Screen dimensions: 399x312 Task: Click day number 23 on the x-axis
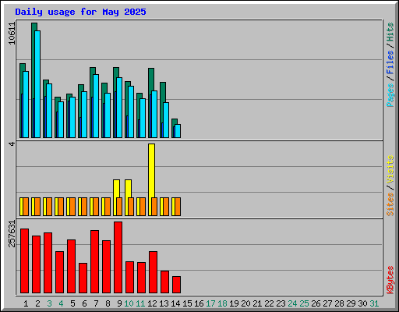pos(281,303)
